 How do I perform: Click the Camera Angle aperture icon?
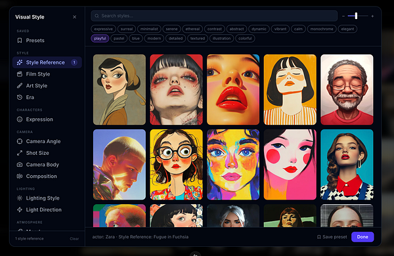[x=20, y=141]
